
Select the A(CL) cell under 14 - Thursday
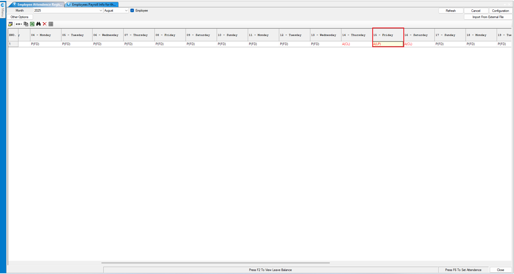pos(357,44)
